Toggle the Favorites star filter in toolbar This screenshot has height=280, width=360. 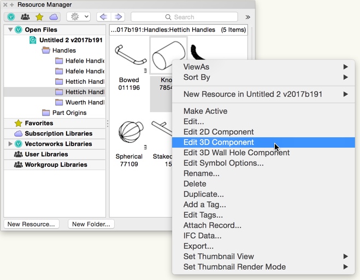(39, 17)
